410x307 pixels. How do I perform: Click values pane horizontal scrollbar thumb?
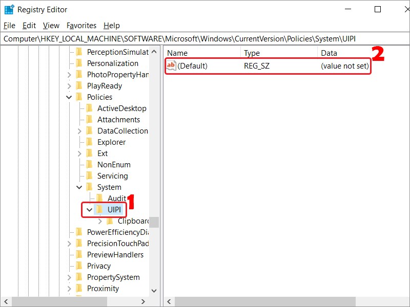[x=265, y=301]
